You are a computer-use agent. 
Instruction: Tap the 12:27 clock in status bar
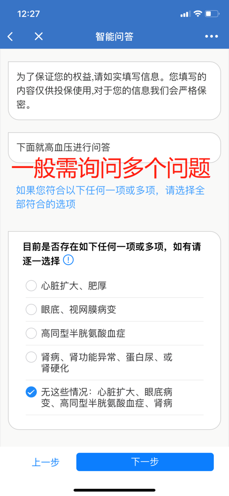[29, 14]
